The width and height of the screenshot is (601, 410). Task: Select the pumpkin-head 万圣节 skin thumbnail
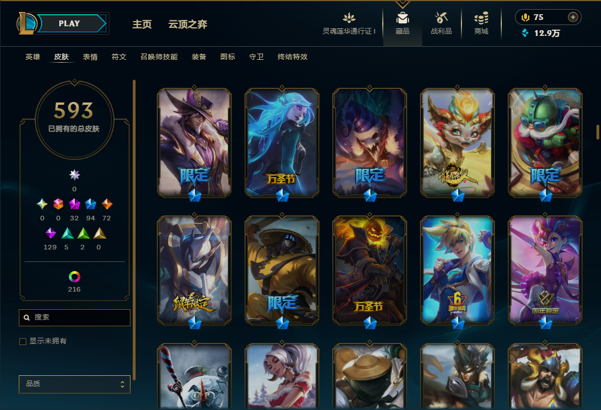coord(370,270)
